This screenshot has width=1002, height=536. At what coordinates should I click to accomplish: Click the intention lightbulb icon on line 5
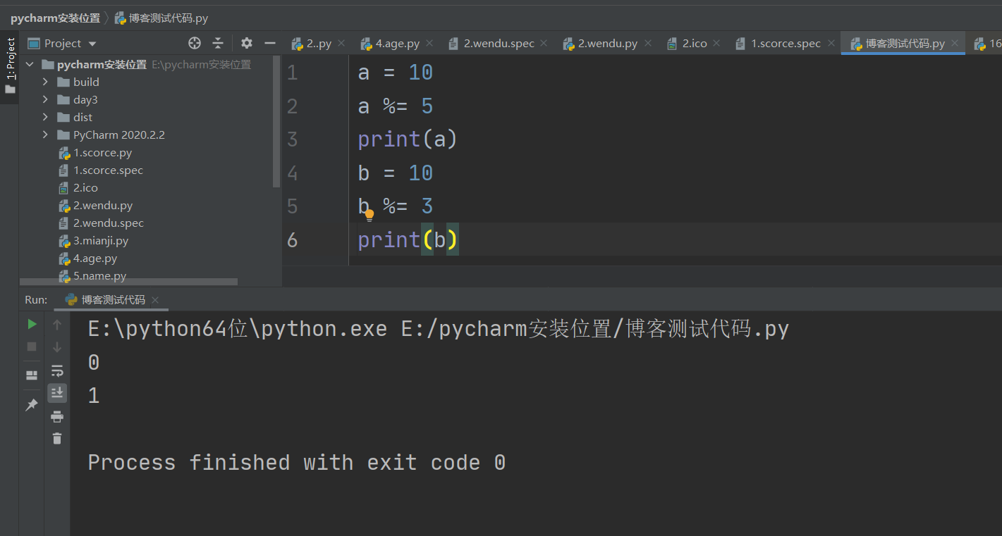pos(369,216)
